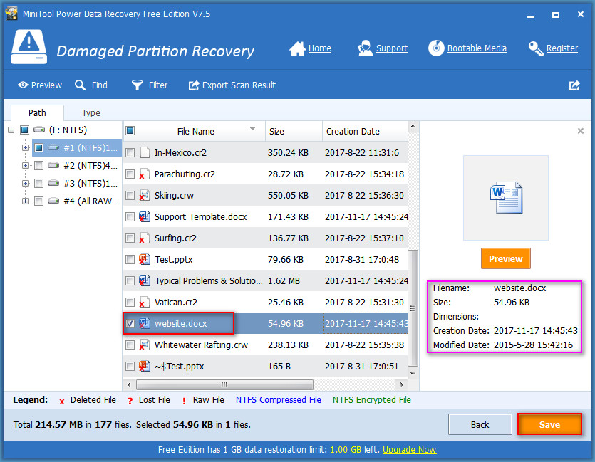Image resolution: width=595 pixels, height=462 pixels.
Task: Click the Vatican.cr2 deleted file icon
Action: point(144,303)
